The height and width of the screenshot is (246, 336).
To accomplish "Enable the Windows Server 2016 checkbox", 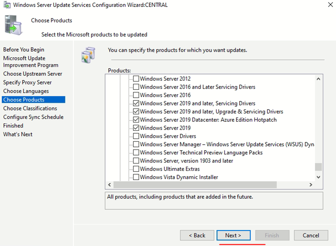I will point(136,95).
